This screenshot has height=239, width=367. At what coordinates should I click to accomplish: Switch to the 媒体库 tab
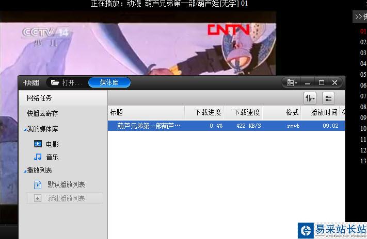click(109, 82)
